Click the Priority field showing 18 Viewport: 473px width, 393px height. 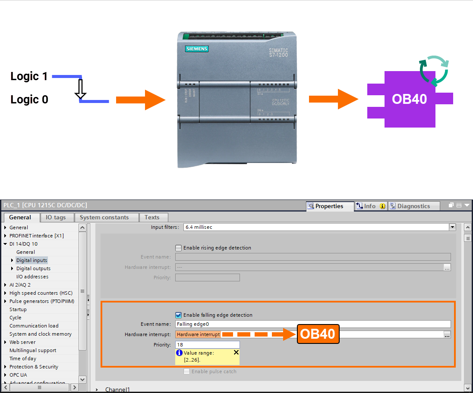(207, 345)
